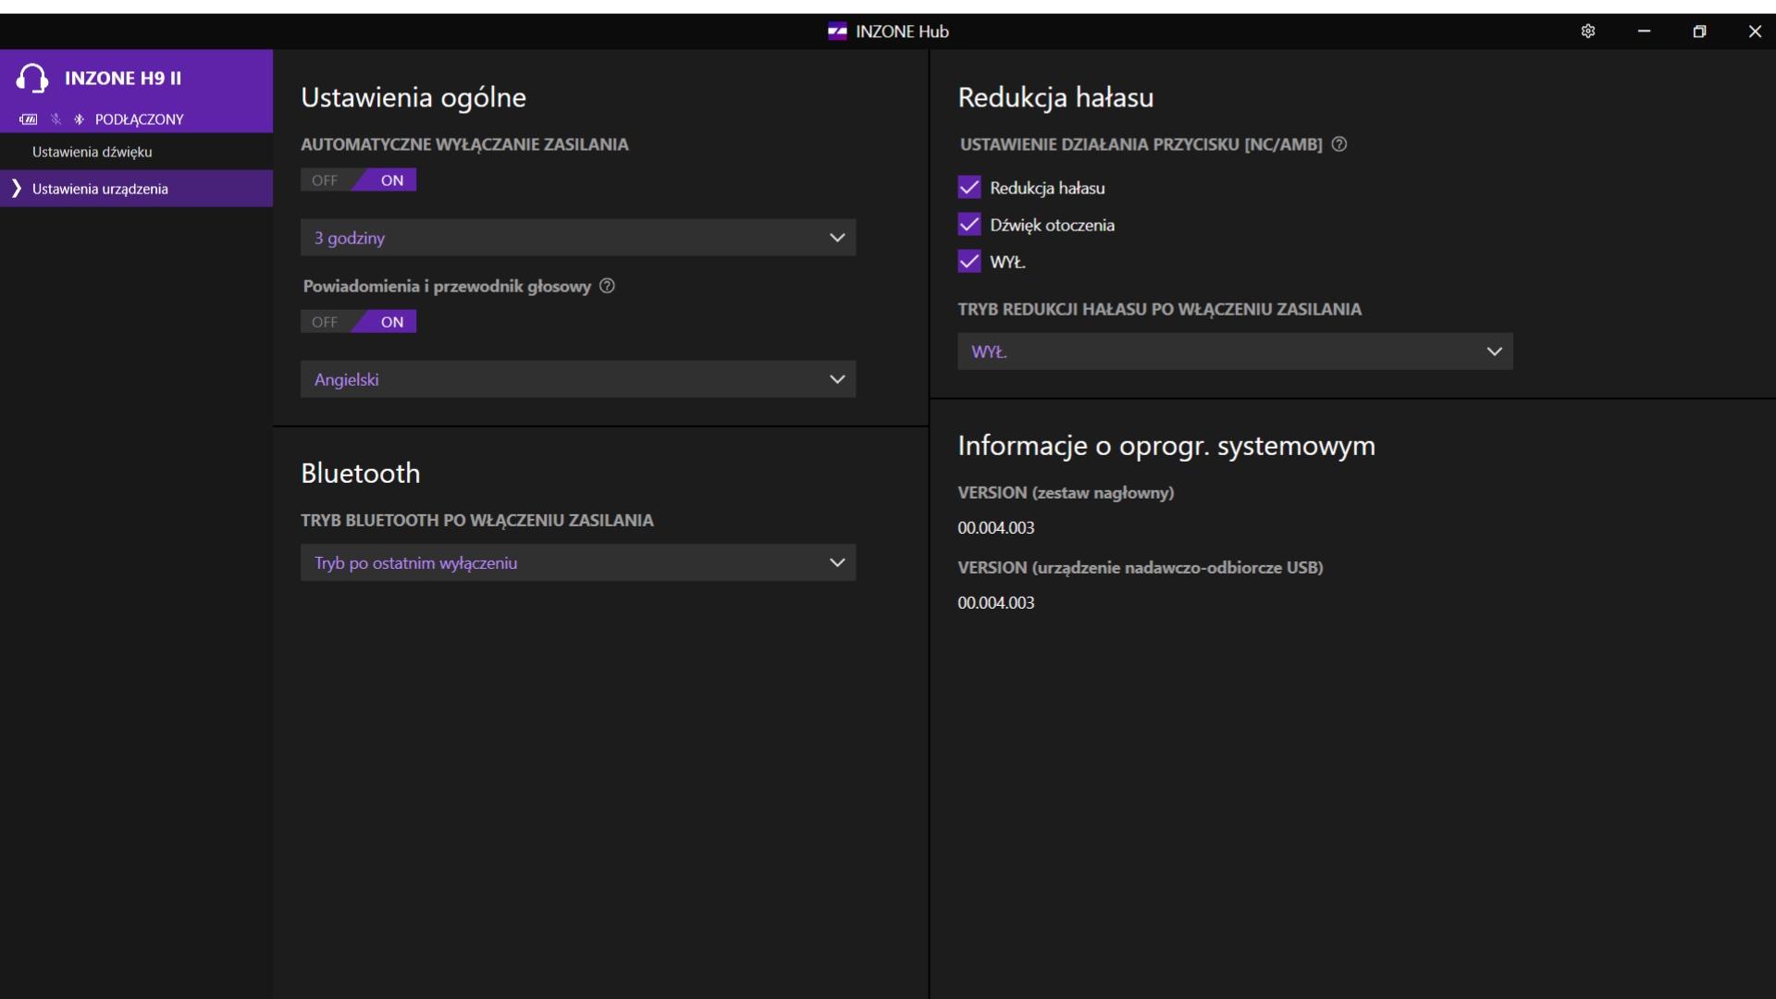Restore down the INZONE Hub window

pos(1699,31)
